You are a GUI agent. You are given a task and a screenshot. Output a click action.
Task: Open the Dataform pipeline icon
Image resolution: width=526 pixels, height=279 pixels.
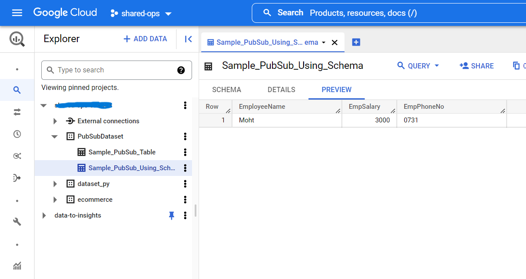pyautogui.click(x=17, y=178)
